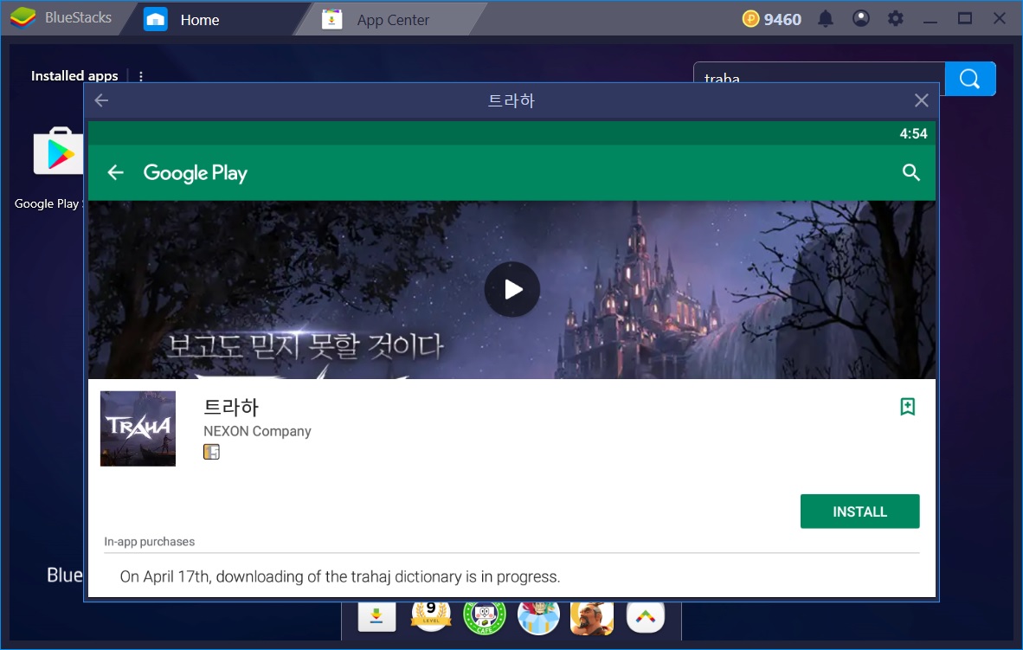Open Installed apps three-dot menu
Viewport: 1023px width, 650px height.
(x=141, y=76)
